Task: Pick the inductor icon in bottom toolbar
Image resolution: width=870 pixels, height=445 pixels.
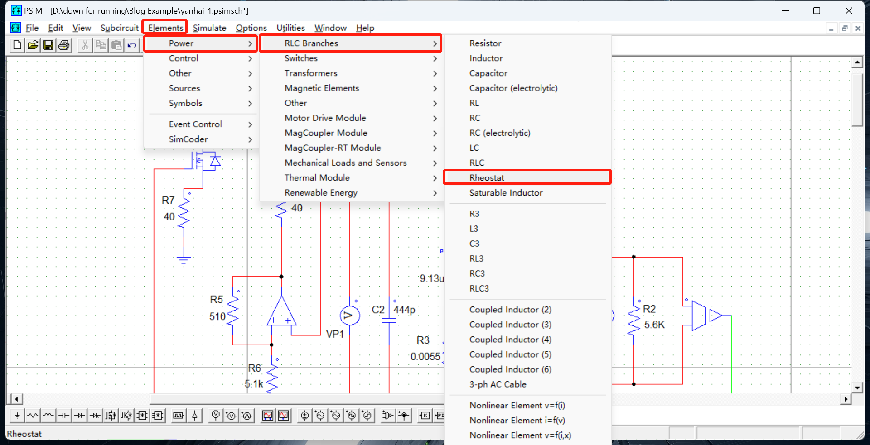Action: pyautogui.click(x=48, y=416)
